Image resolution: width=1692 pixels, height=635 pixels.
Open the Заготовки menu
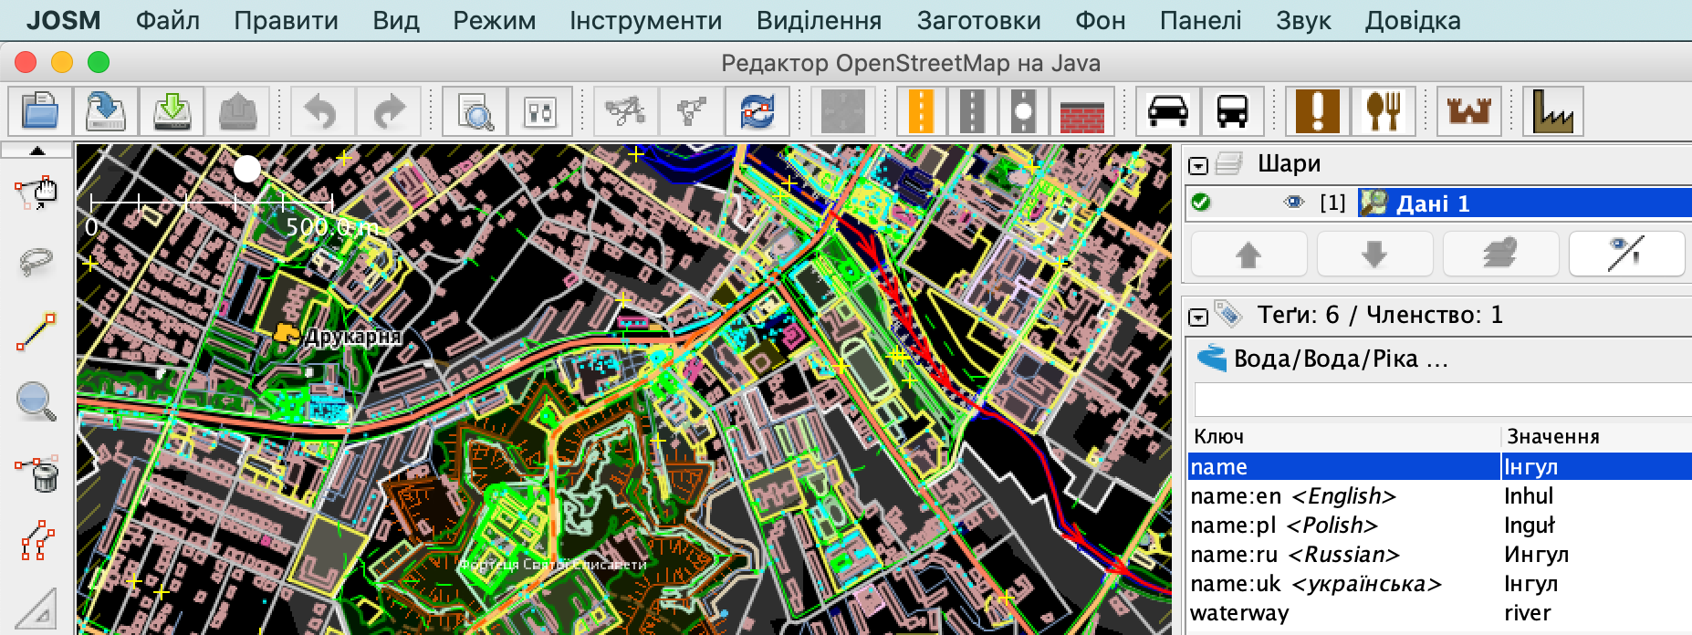click(978, 20)
